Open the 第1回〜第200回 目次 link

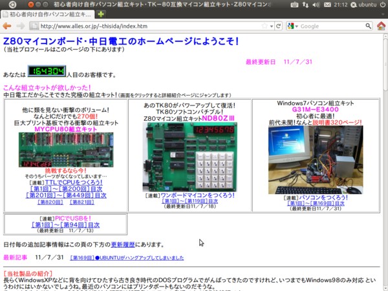click(66, 189)
